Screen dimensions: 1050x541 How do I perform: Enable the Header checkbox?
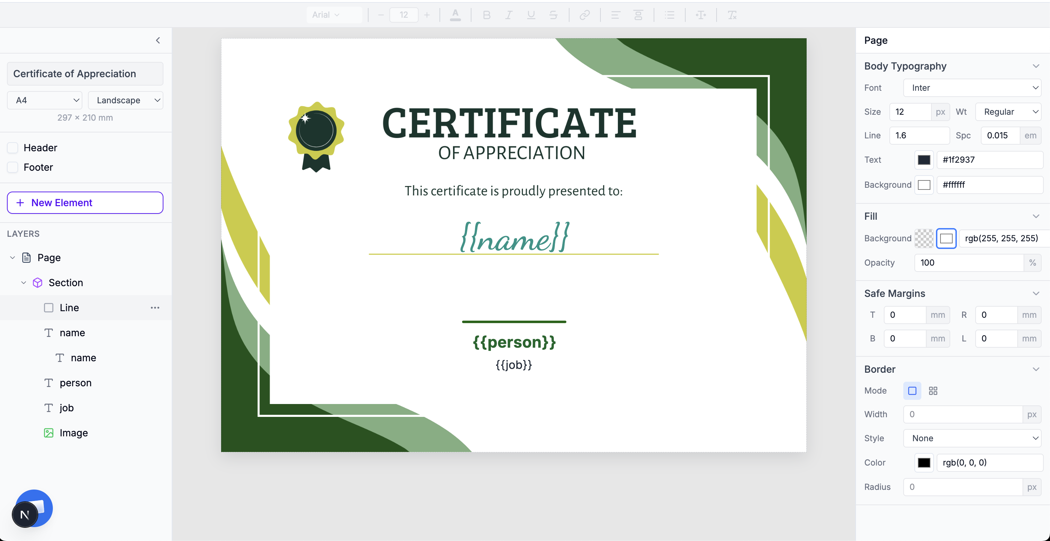point(13,147)
